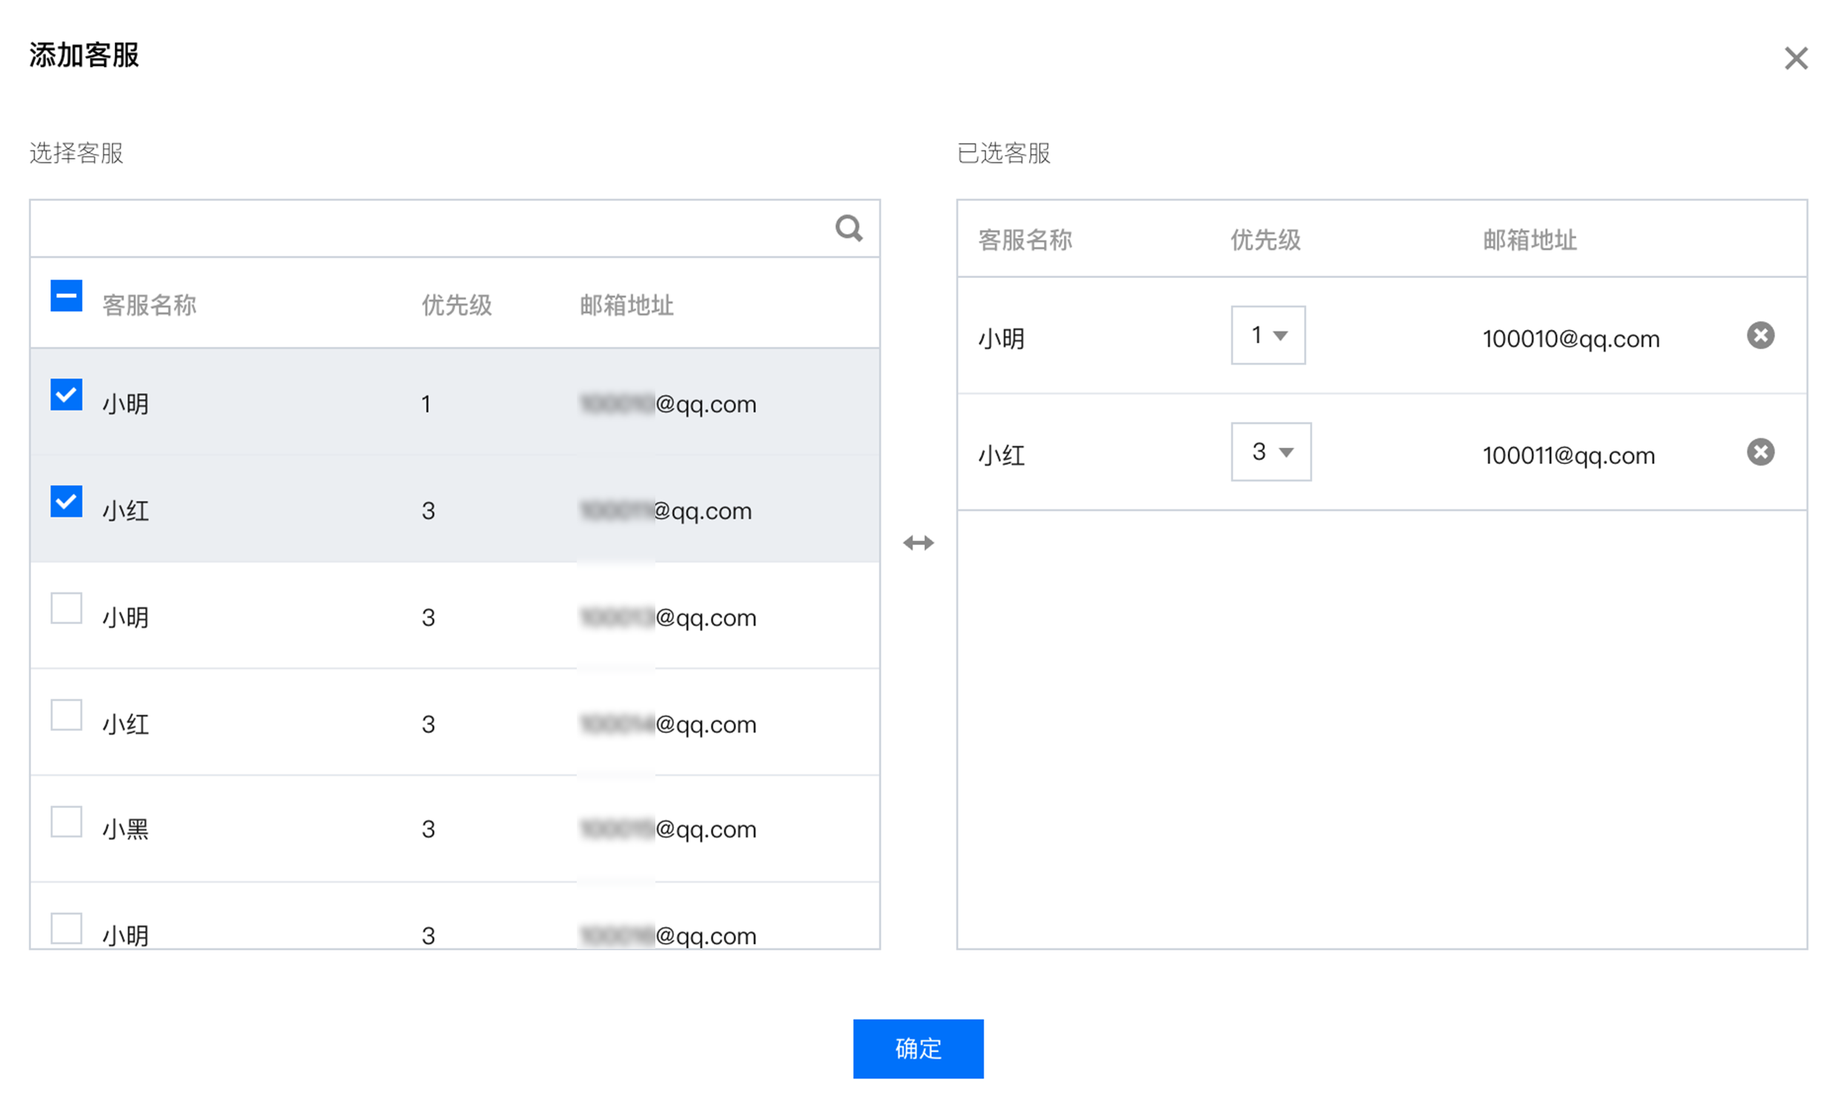The image size is (1846, 1118).
Task: Check the unchecked 小黑 row
Action: point(66,821)
